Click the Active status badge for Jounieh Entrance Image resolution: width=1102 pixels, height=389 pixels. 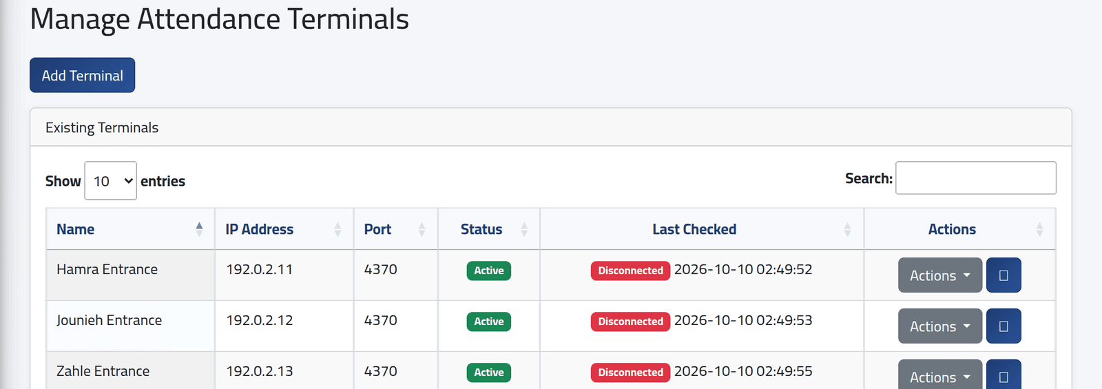[488, 322]
